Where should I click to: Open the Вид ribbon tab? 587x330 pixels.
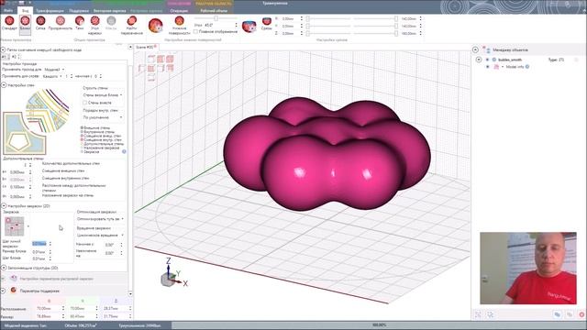pyautogui.click(x=25, y=10)
